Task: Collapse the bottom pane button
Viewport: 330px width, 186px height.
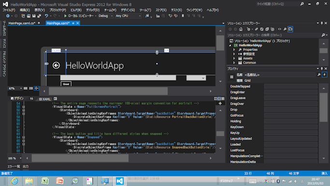Action: (x=223, y=99)
